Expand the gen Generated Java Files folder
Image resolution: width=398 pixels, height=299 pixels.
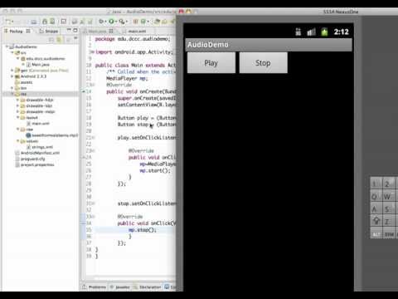click(x=12, y=71)
